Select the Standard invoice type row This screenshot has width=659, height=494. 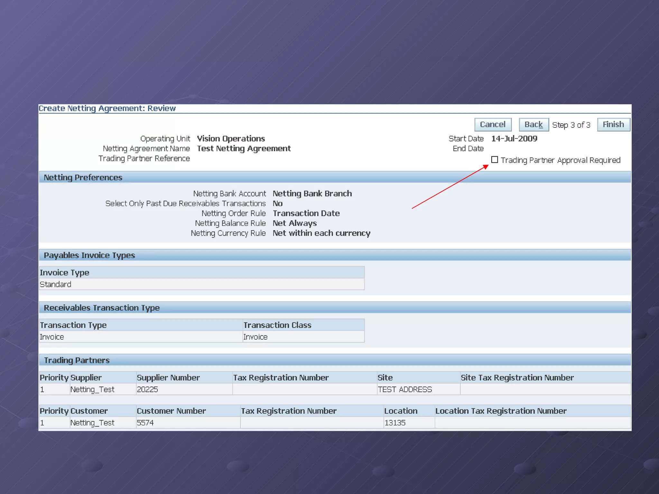[56, 284]
